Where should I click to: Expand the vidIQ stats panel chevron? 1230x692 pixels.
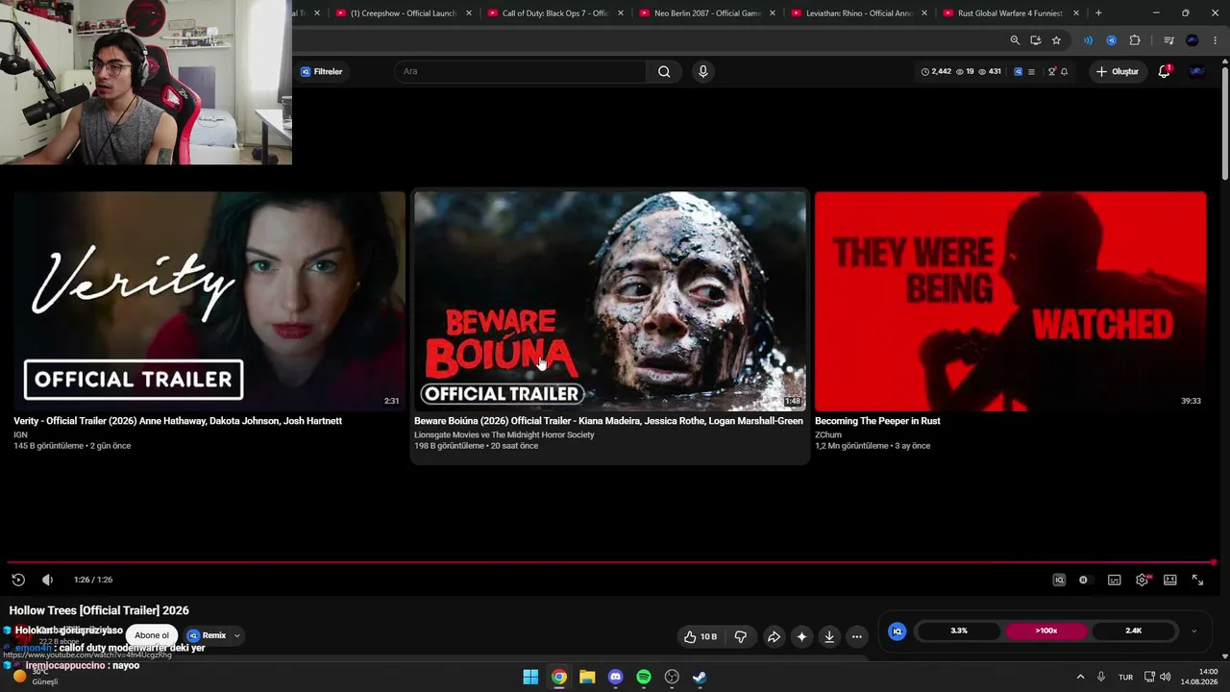pos(1193,631)
